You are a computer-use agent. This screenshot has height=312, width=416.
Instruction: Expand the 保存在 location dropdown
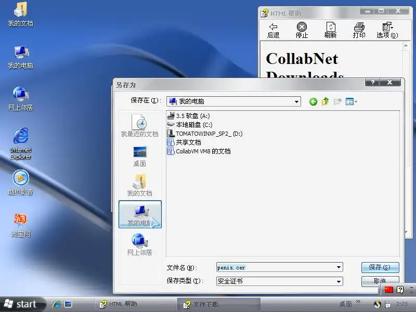[296, 101]
